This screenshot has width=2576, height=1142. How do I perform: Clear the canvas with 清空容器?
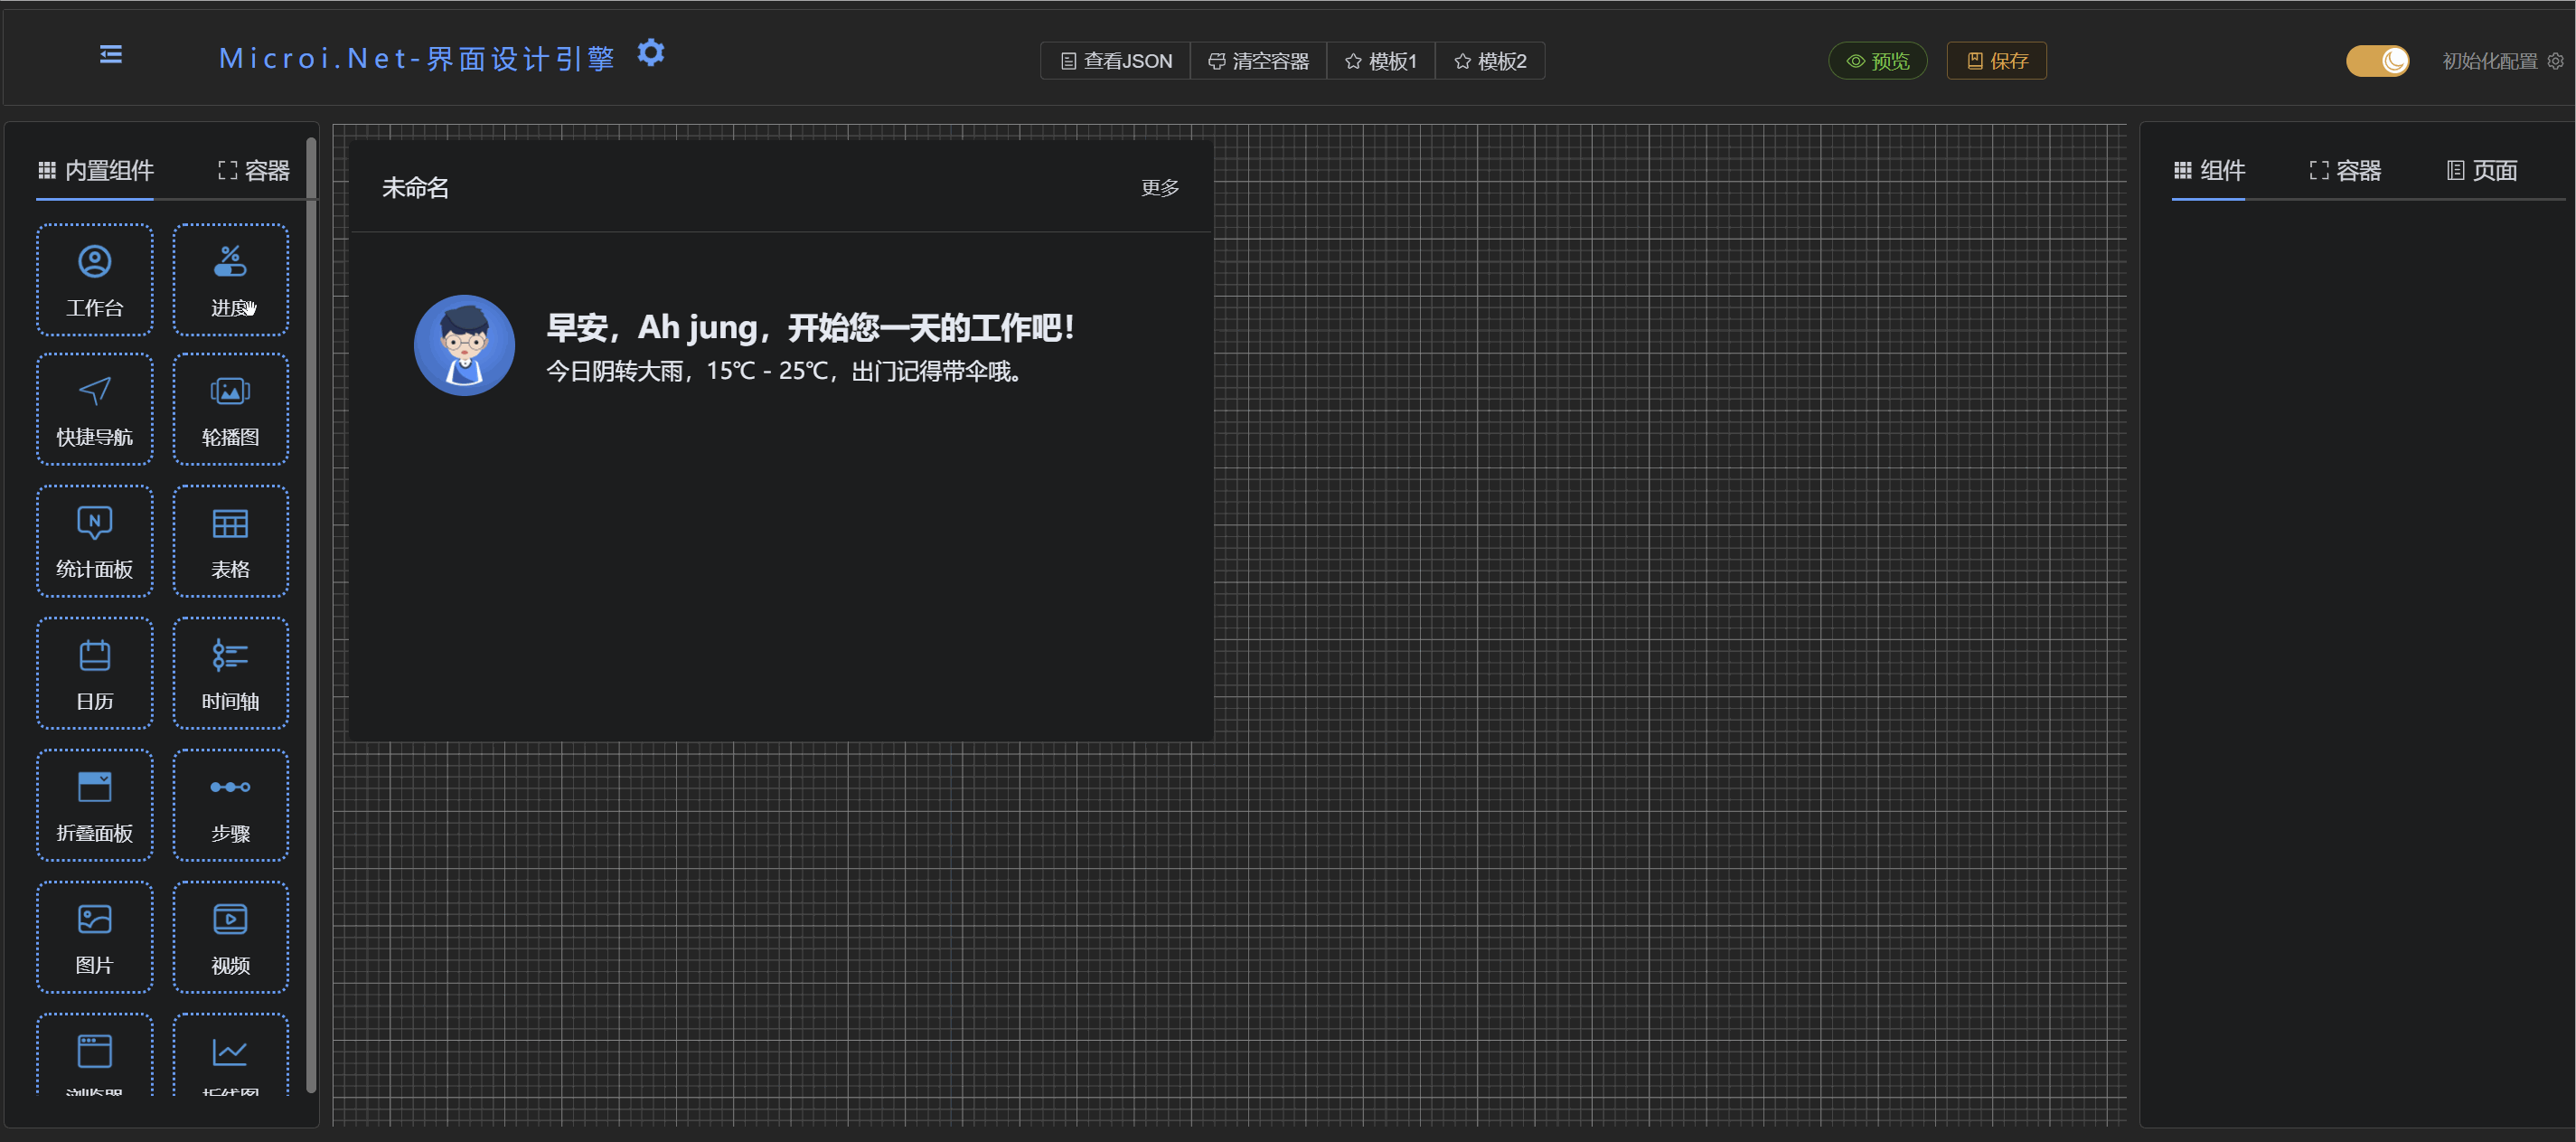point(1259,61)
